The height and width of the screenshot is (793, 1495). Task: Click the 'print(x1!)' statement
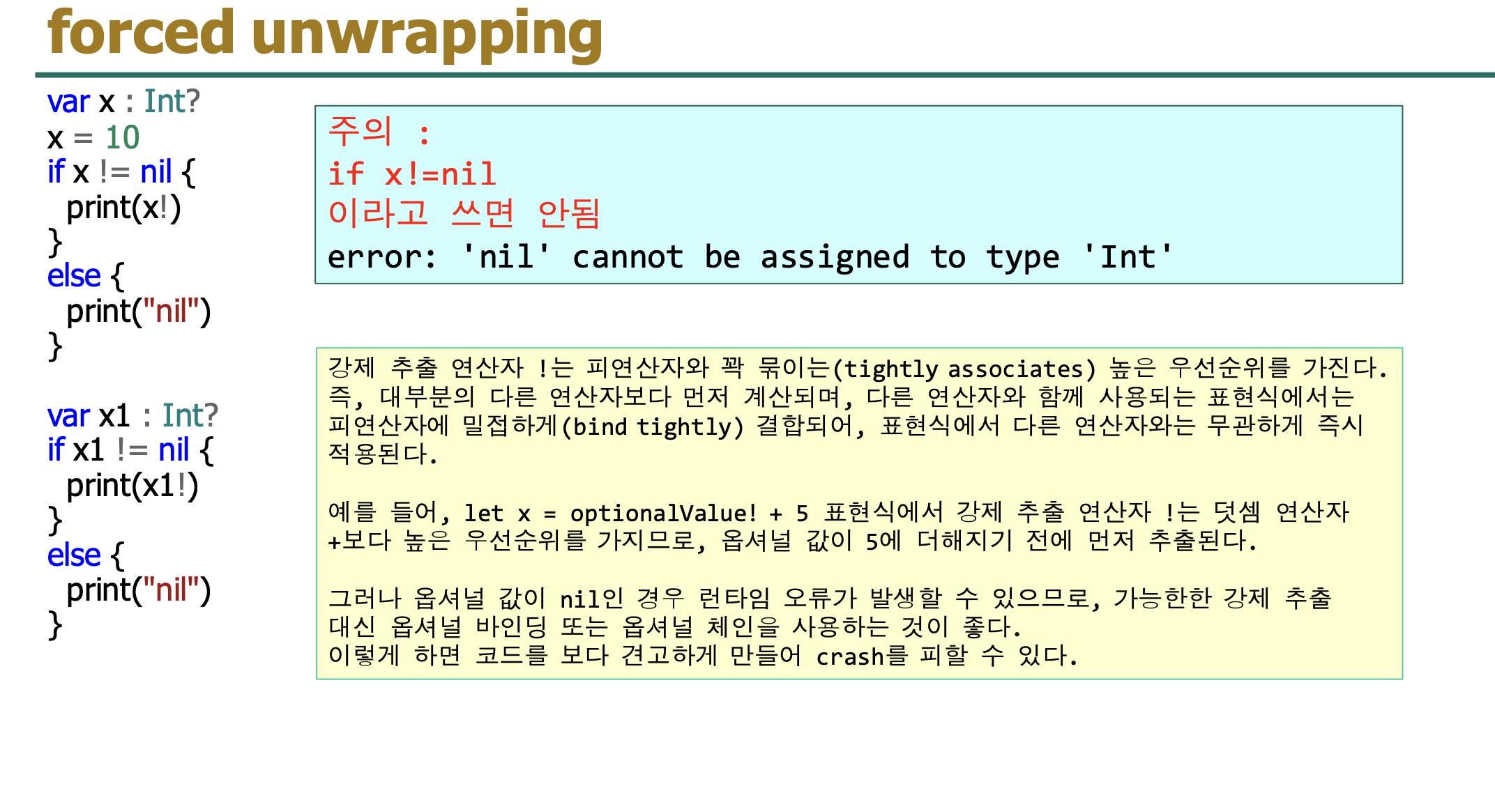[x=132, y=486]
